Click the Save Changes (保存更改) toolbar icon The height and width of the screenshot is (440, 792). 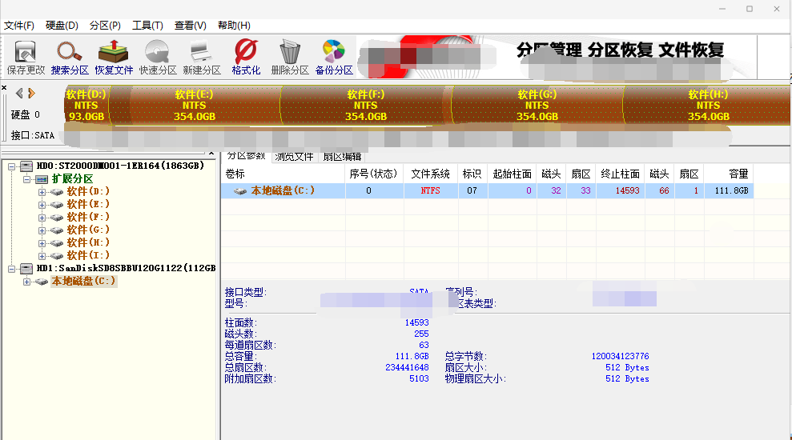click(x=26, y=51)
